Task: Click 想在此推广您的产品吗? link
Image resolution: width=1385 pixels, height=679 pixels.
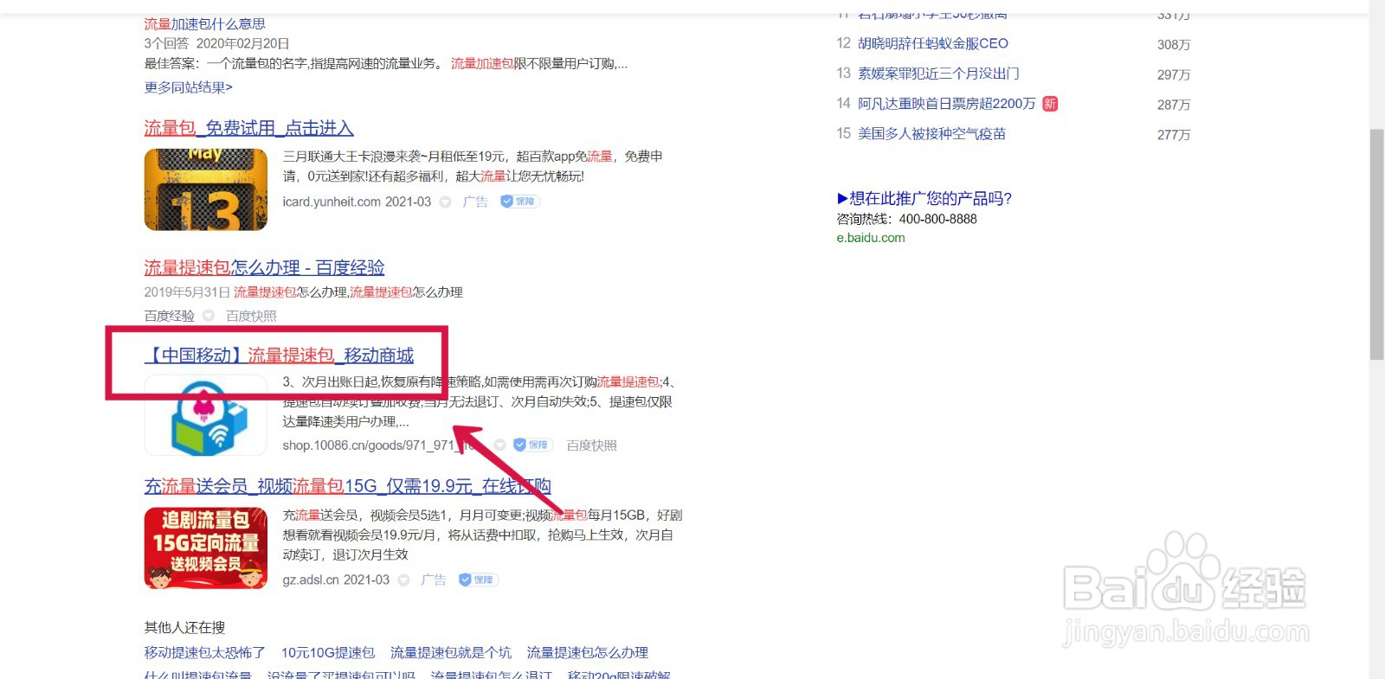Action: pos(924,198)
